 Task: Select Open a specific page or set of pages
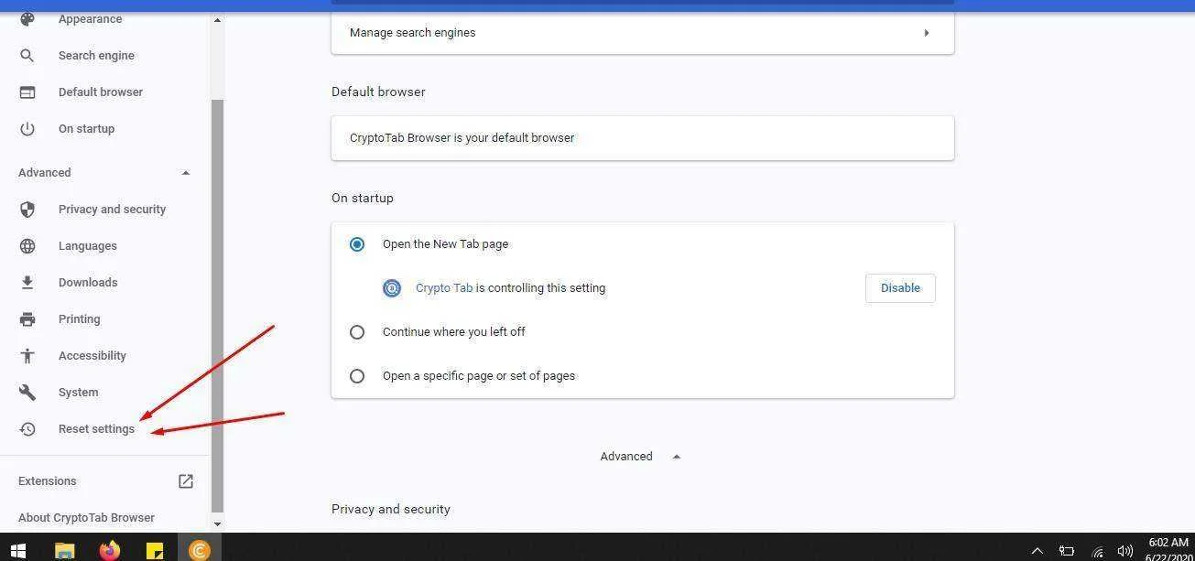[x=357, y=376]
